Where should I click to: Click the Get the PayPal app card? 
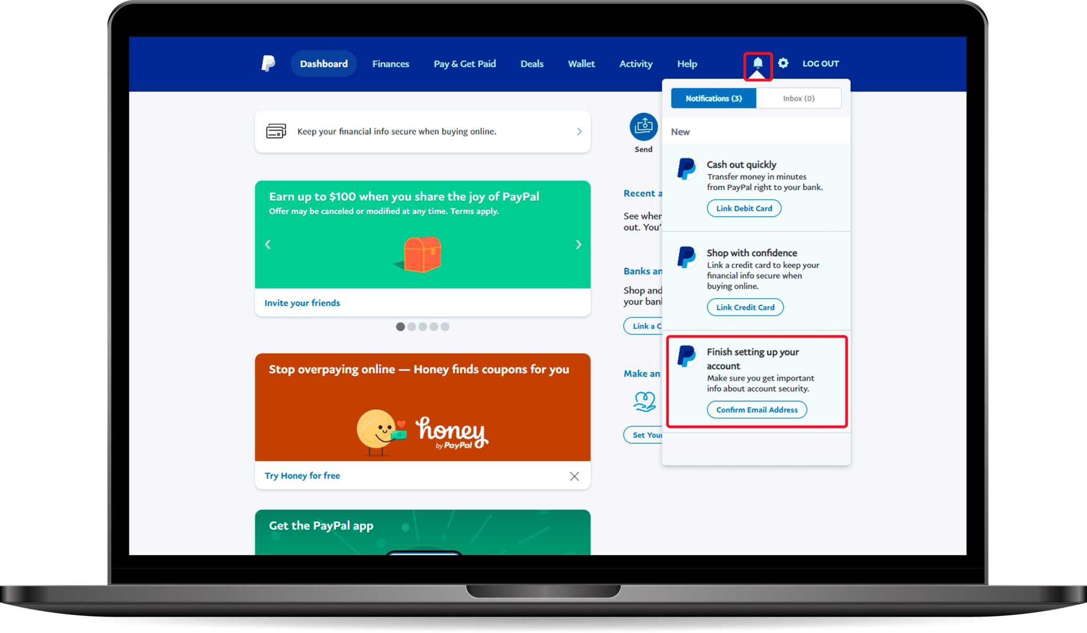point(422,532)
